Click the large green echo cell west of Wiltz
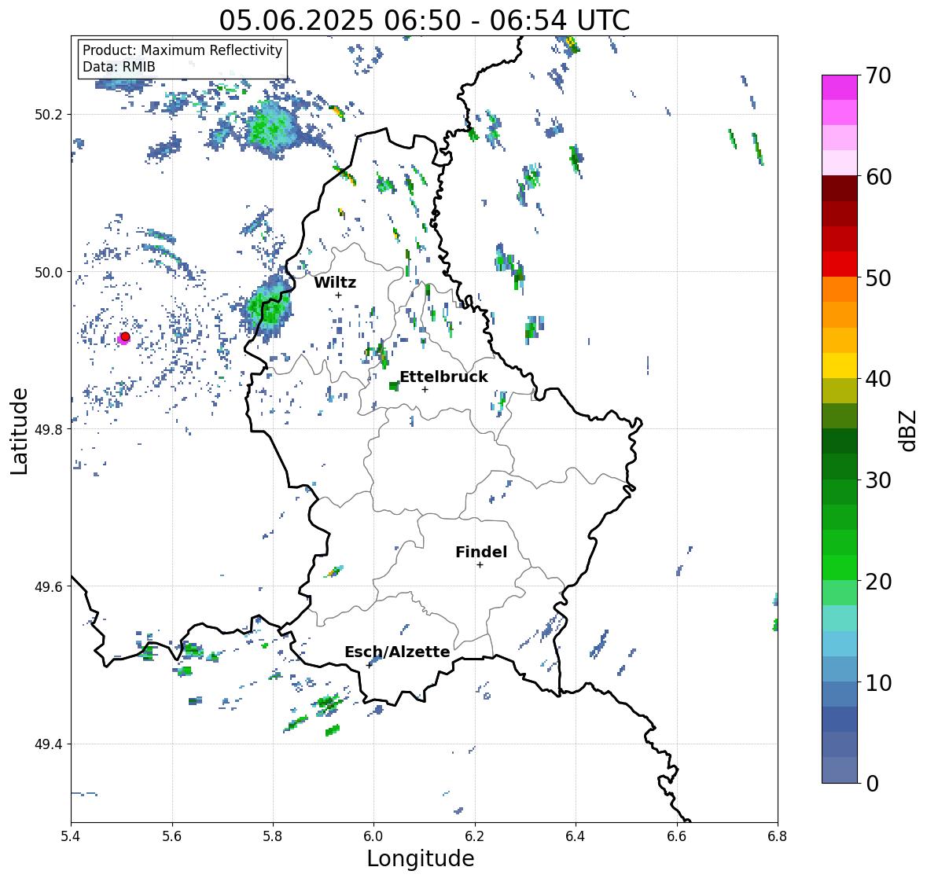 click(x=269, y=308)
